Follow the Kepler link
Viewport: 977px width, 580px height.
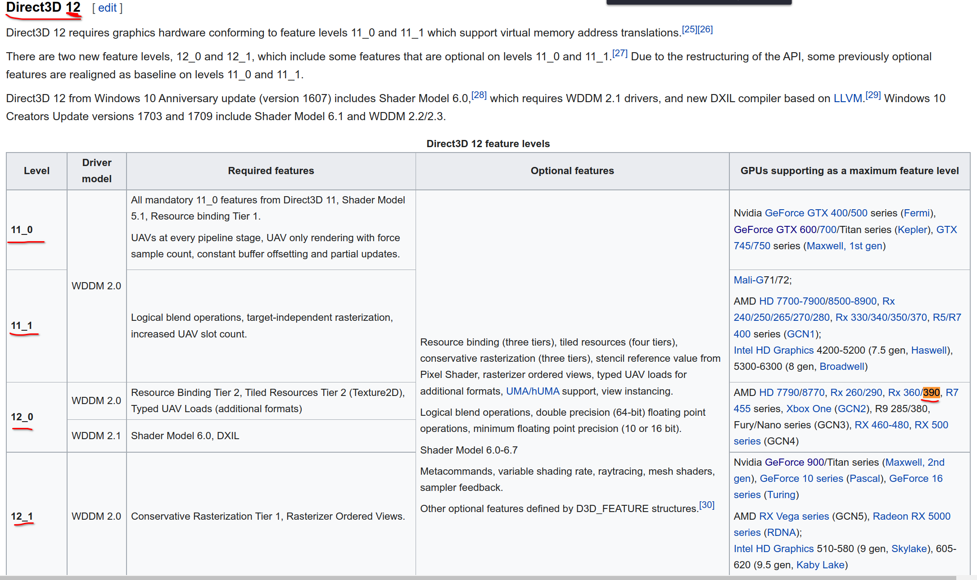tap(913, 229)
